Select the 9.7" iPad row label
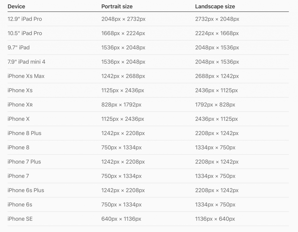 (19, 48)
